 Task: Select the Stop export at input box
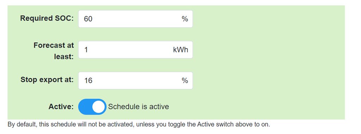[x=135, y=81]
